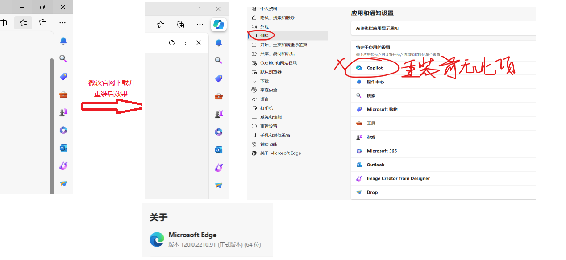Open Microsoft 365 from the sidebar
This screenshot has height=260, width=566.
[218, 132]
